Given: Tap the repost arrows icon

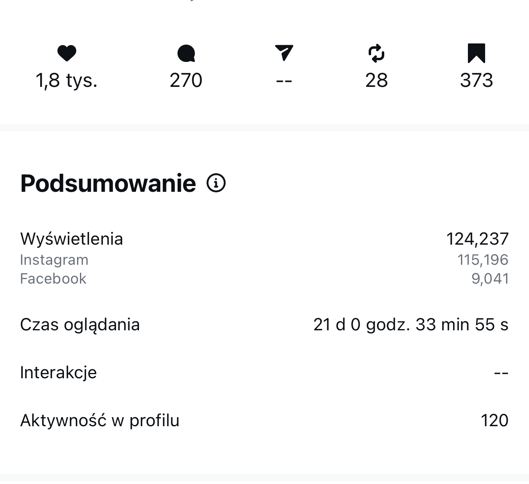Looking at the screenshot, I should click(376, 54).
